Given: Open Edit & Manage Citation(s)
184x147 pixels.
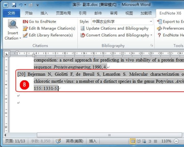Looking at the screenshot, I should (x=49, y=28).
